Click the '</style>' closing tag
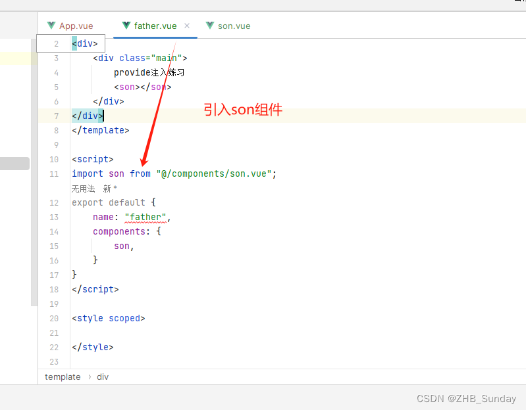 93,347
